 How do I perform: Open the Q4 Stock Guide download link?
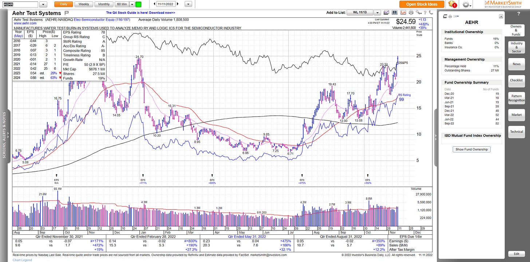pyautogui.click(x=140, y=12)
